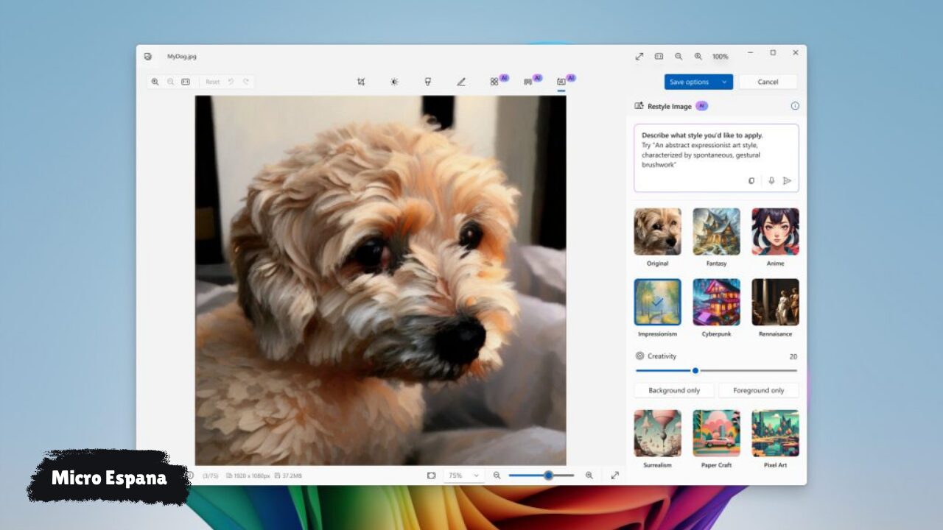Click the fullscreen arrows icon in the bottom bar

pos(615,476)
